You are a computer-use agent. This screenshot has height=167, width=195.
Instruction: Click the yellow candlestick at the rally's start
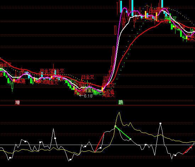pyautogui.click(x=102, y=89)
